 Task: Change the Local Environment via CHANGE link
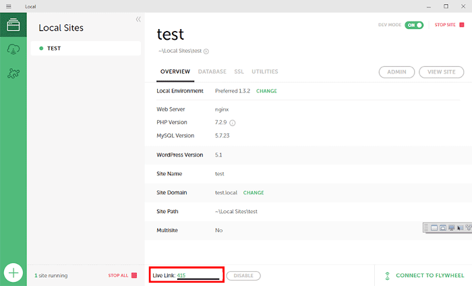pyautogui.click(x=266, y=91)
